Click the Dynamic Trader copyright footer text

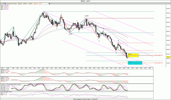[x=85, y=99]
